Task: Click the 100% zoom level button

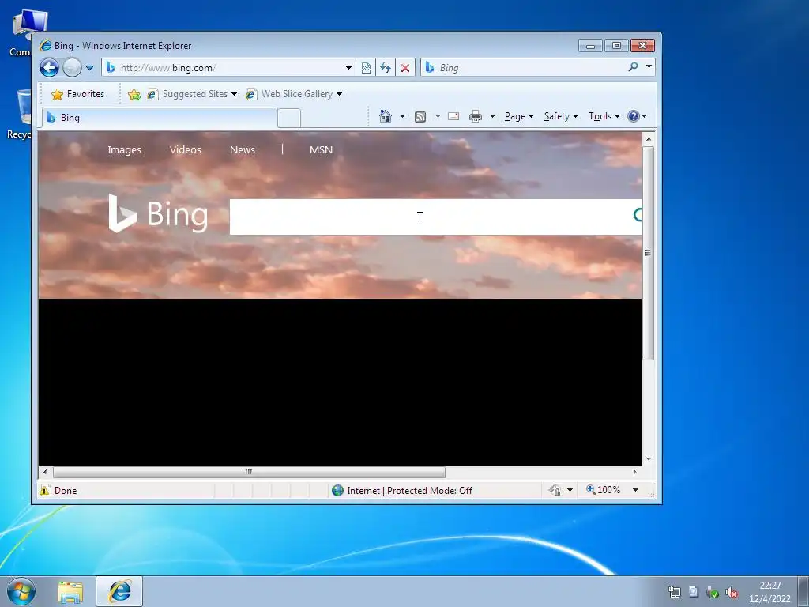Action: tap(603, 490)
